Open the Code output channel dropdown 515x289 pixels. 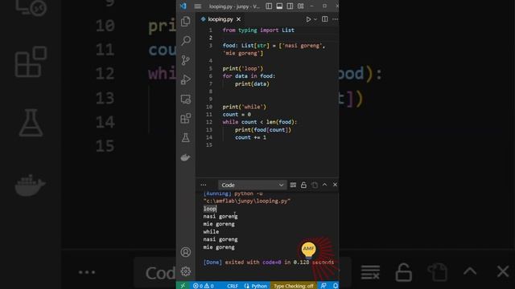point(252,185)
